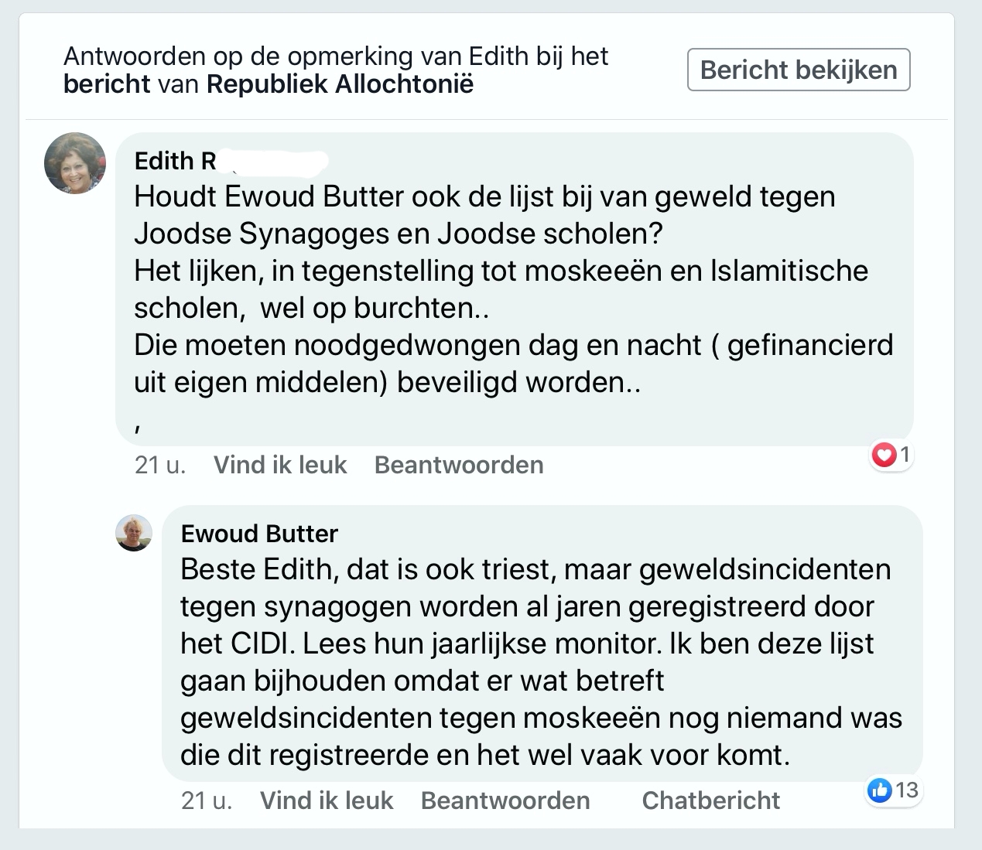Send a Chatbericht to Ewoud Butter
The width and height of the screenshot is (982, 850).
[710, 801]
